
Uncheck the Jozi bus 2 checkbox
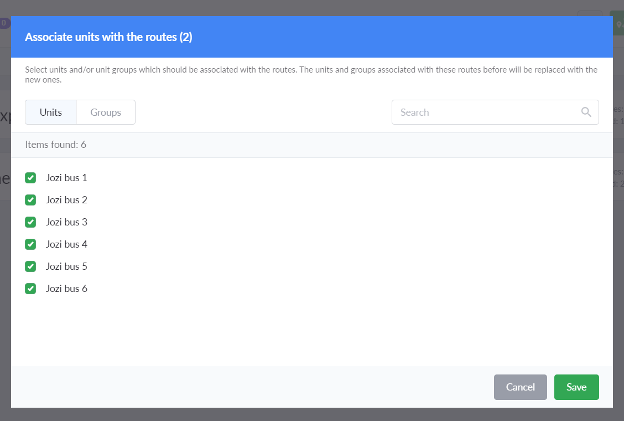point(30,200)
